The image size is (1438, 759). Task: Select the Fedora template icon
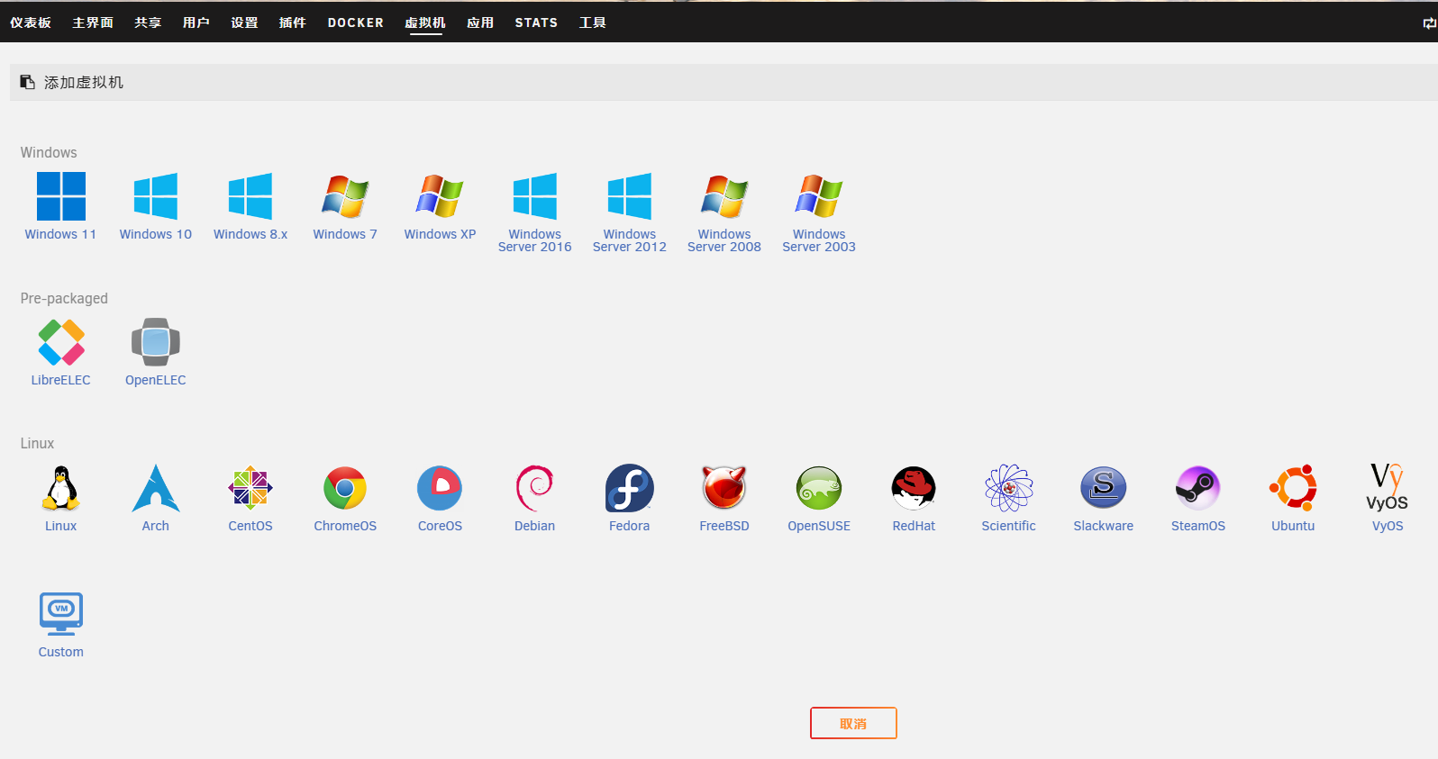pyautogui.click(x=629, y=488)
